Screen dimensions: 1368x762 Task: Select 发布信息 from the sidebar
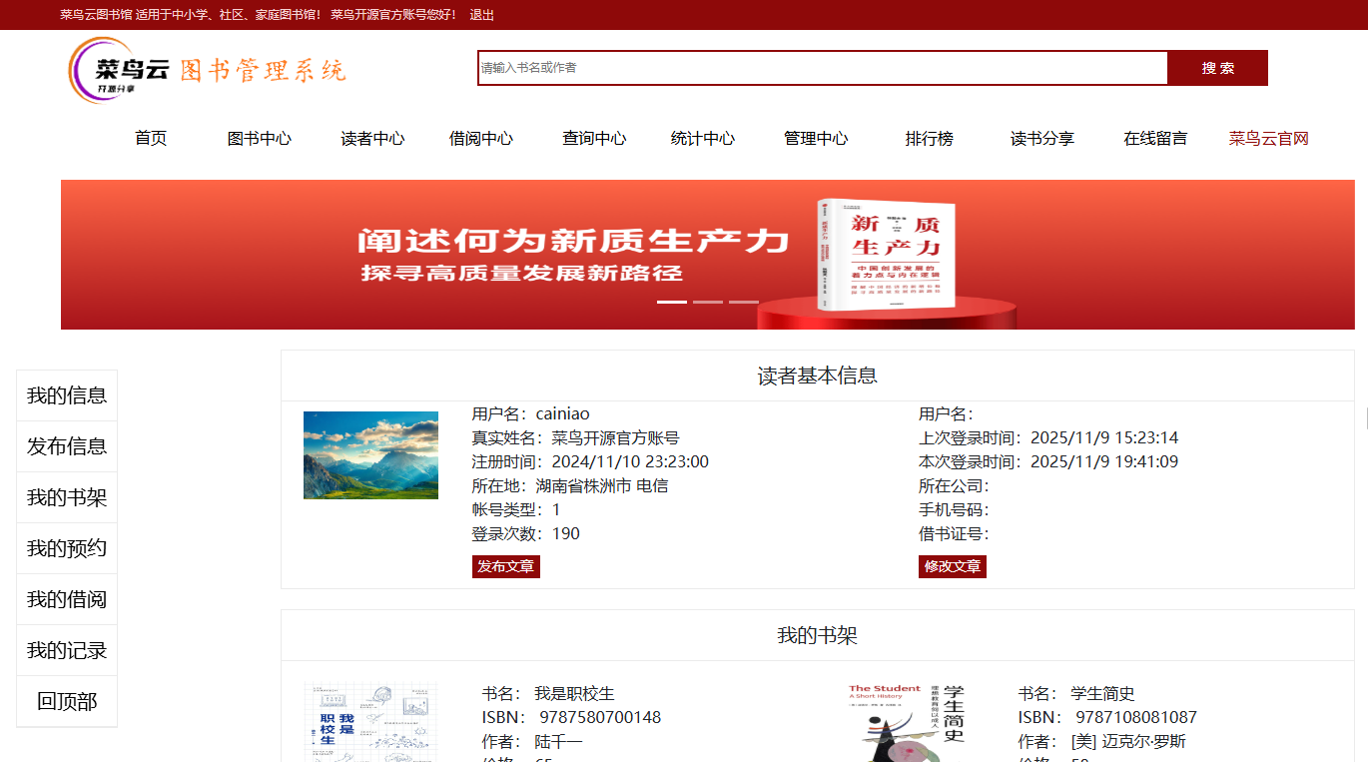click(66, 446)
